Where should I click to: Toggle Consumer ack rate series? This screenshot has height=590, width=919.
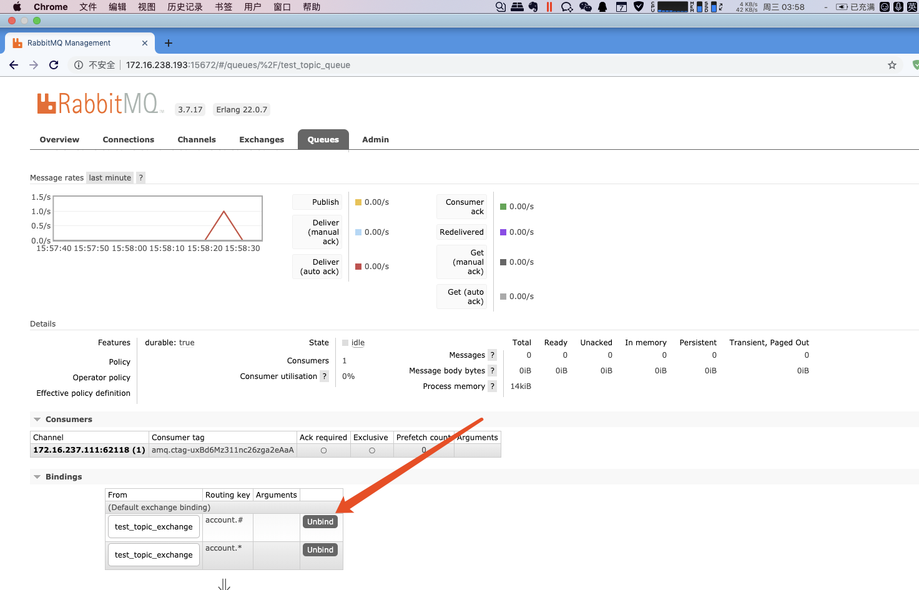coord(462,207)
